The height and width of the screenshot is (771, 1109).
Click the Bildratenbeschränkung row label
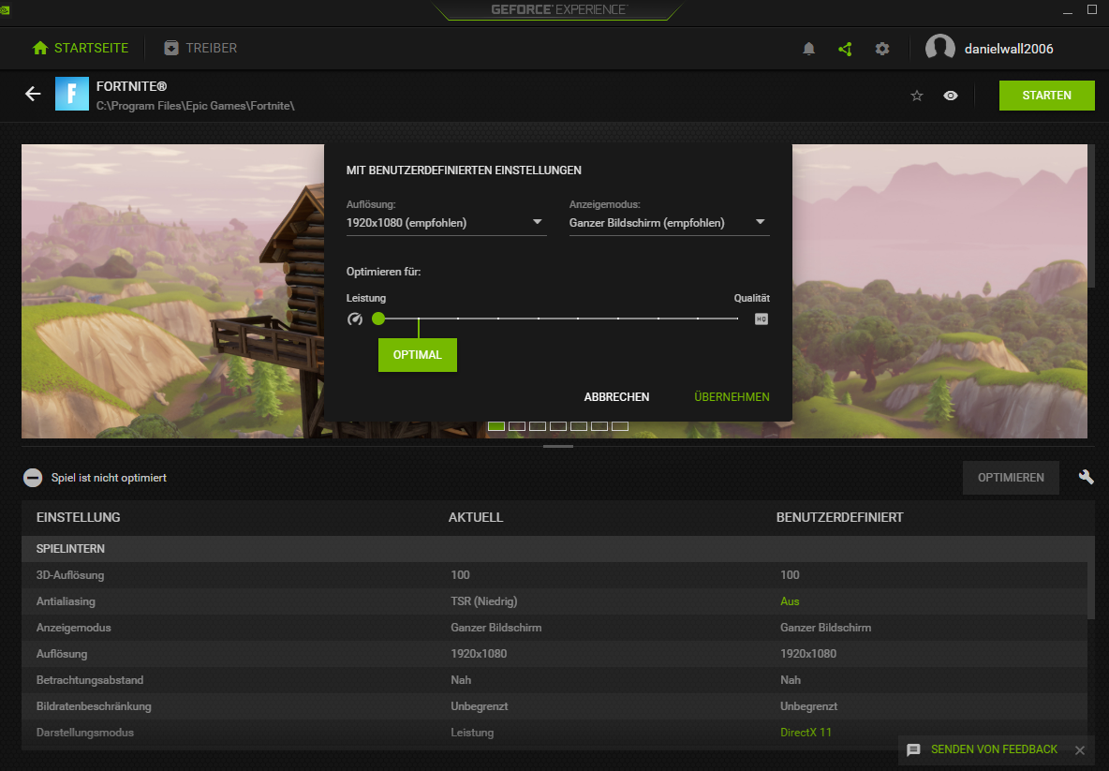[x=94, y=706]
